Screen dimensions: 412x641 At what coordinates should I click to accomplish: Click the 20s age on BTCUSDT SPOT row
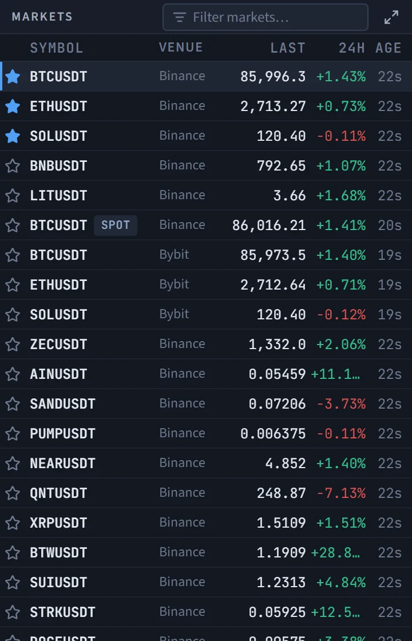(390, 225)
